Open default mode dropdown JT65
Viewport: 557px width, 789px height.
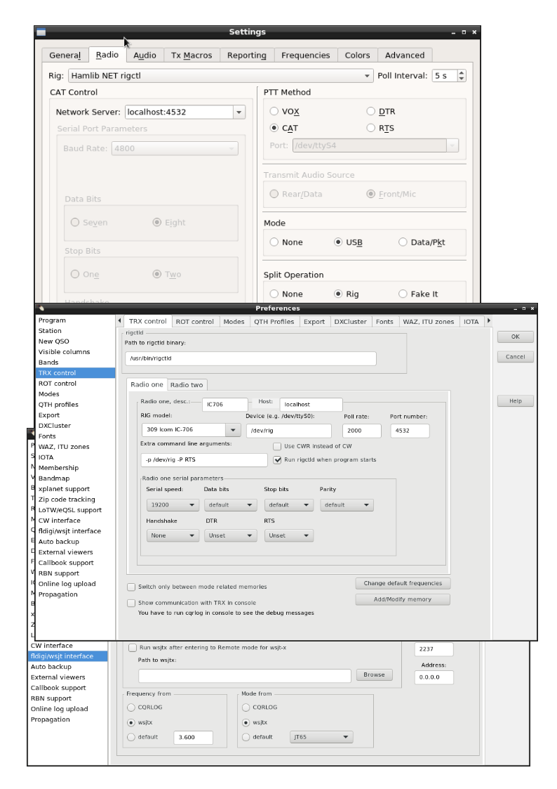click(321, 737)
